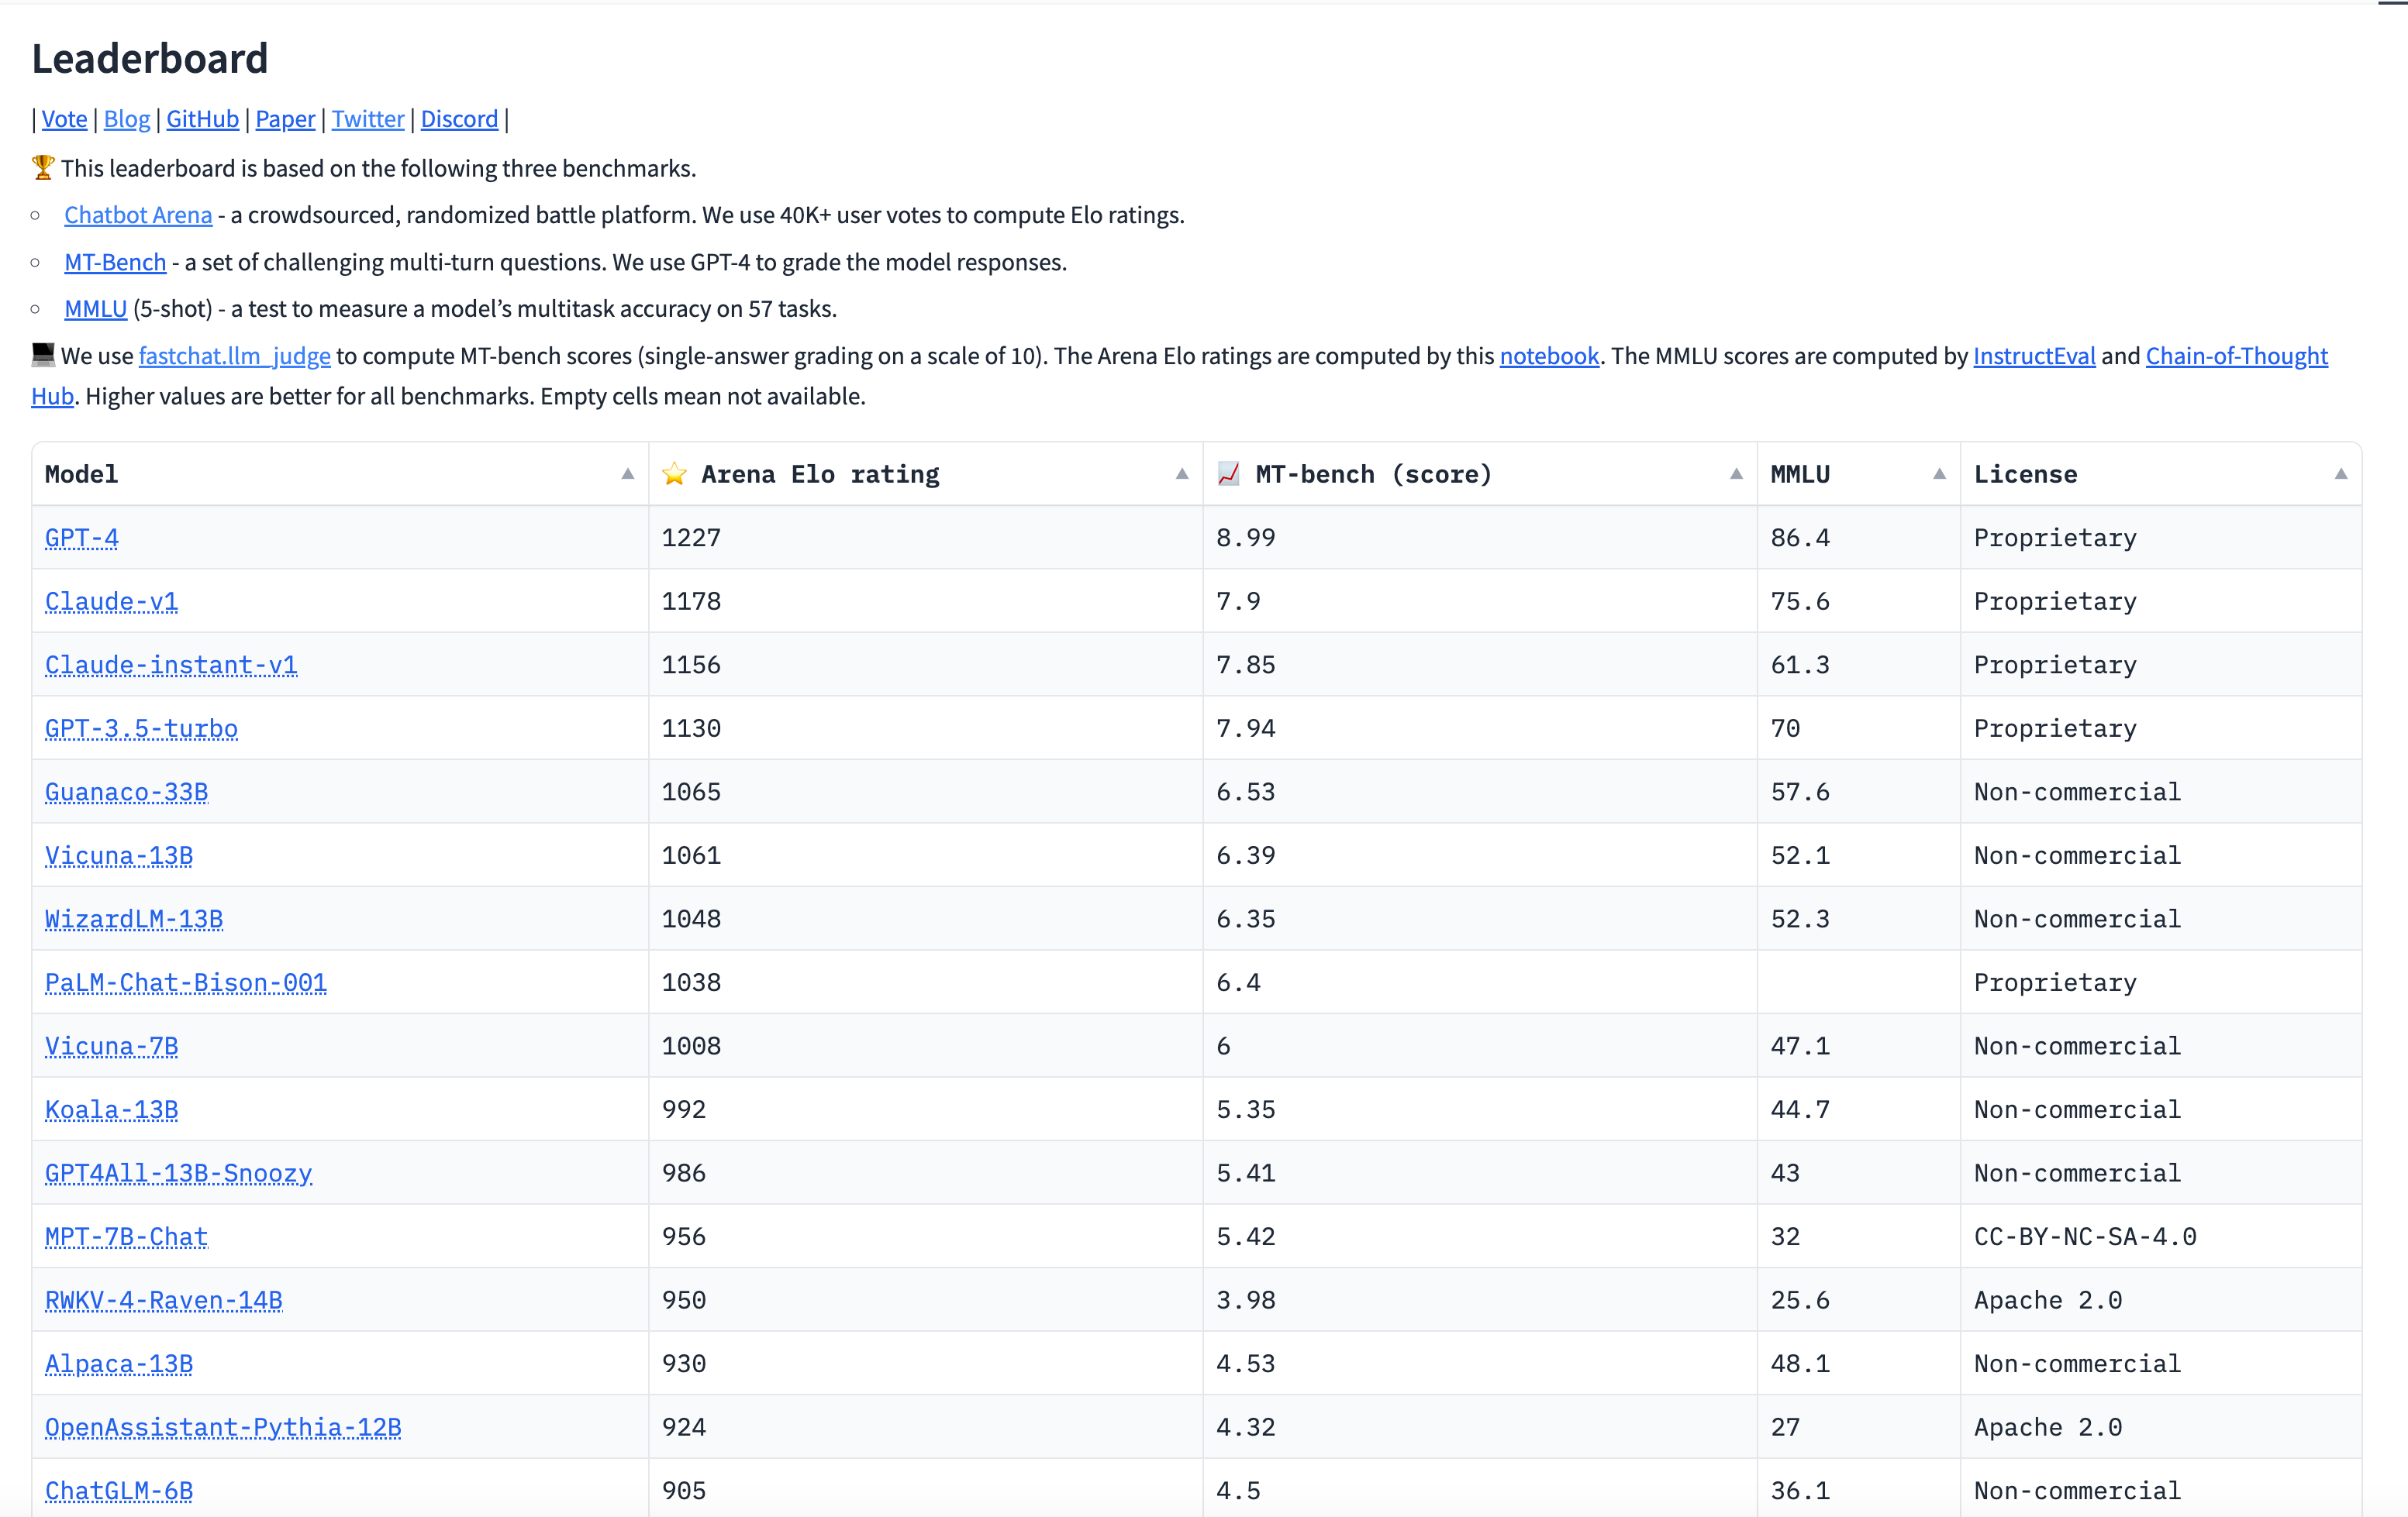Click the Model column header text
The height and width of the screenshot is (1517, 2408).
pyautogui.click(x=81, y=473)
